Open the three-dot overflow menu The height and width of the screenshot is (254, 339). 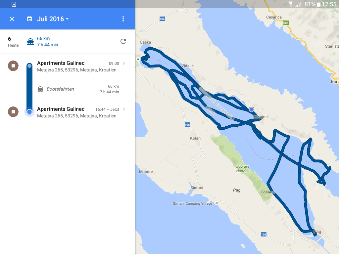[123, 19]
